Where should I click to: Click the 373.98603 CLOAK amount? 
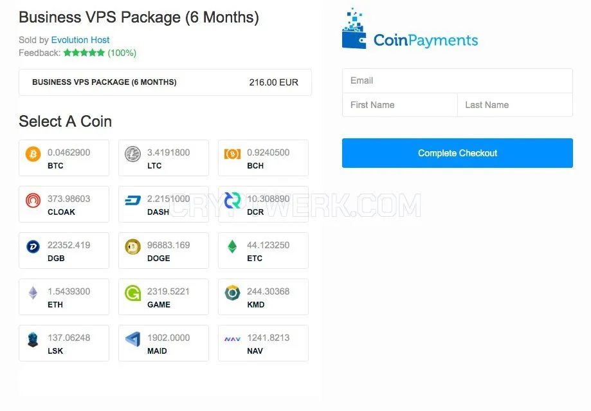click(69, 199)
